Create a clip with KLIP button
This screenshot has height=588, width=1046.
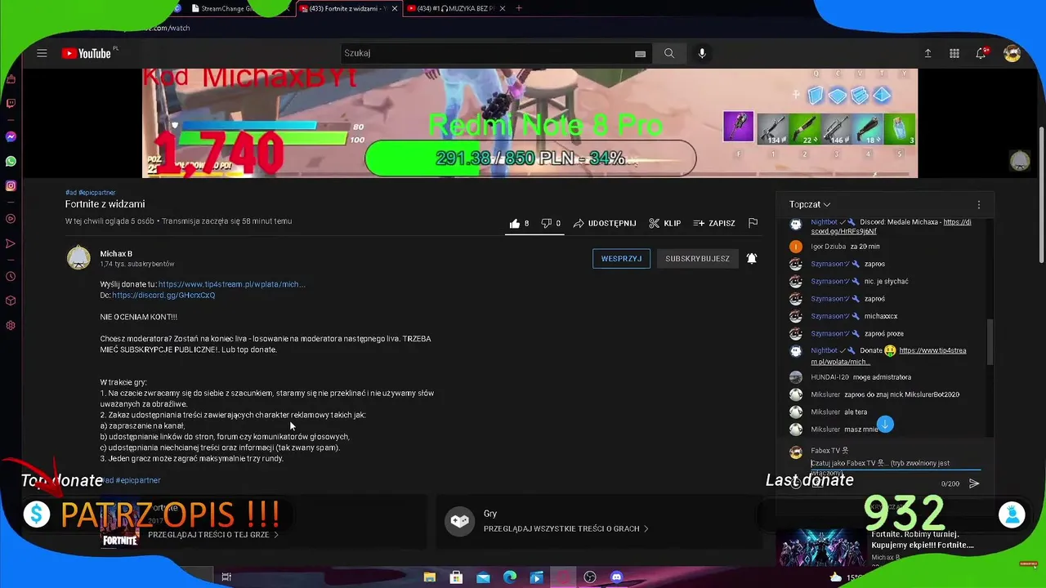point(665,223)
